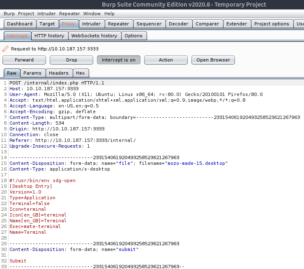The image size is (304, 269).
Task: Click the Host header line
Action: pyautogui.click(x=44, y=89)
